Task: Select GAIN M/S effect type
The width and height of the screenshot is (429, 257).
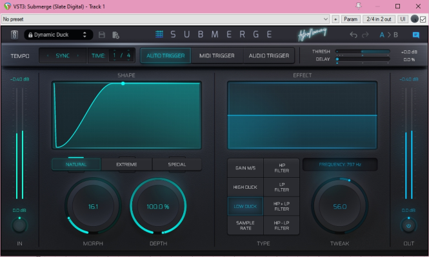Action: coord(245,168)
